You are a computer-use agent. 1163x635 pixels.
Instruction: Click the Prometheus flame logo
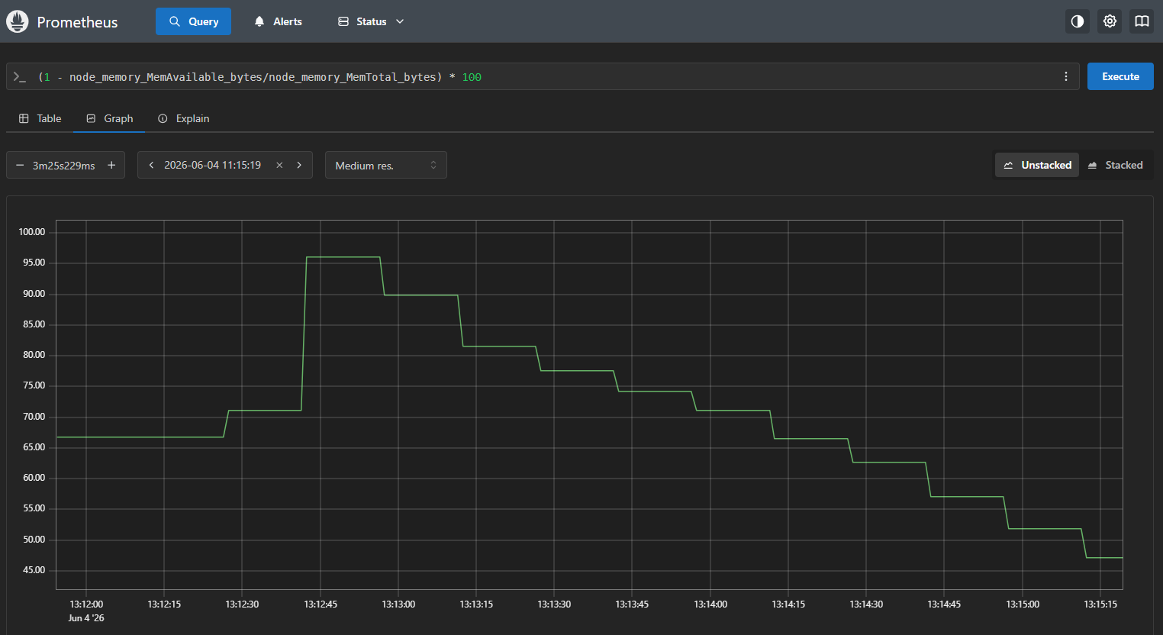(x=17, y=21)
